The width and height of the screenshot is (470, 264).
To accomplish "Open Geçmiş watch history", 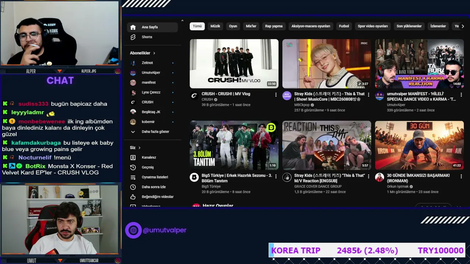I will pyautogui.click(x=152, y=167).
